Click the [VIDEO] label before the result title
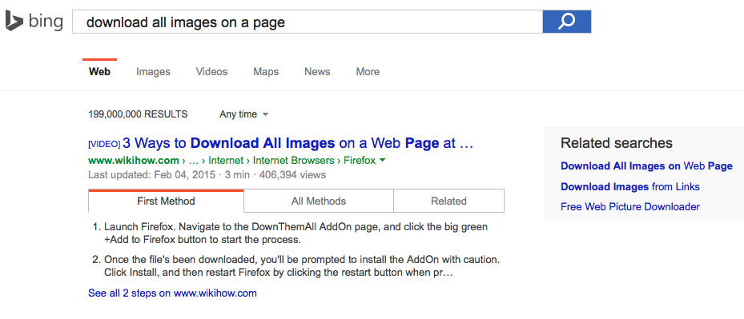Screen dimensions: 744x319 click(x=104, y=144)
